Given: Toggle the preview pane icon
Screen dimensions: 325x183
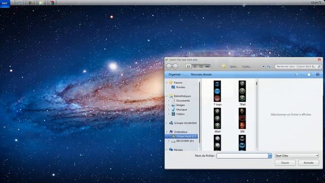Looking at the screenshot, I should [309, 75].
